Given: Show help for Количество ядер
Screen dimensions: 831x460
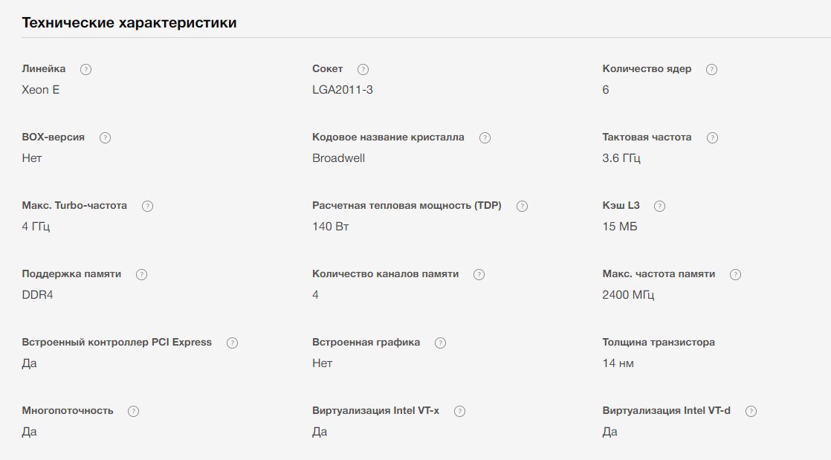Looking at the screenshot, I should pyautogui.click(x=712, y=69).
